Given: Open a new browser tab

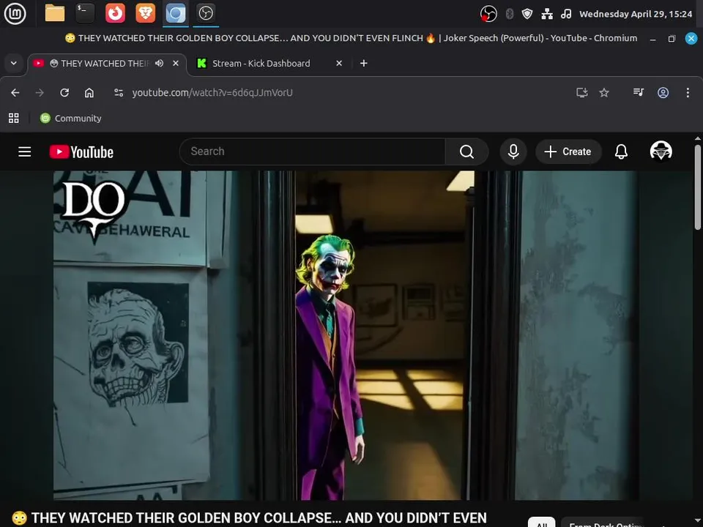Looking at the screenshot, I should [364, 63].
